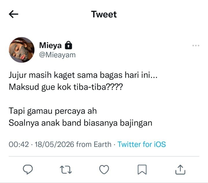Go back using the left arrow
208x183 pixels.
click(x=13, y=14)
